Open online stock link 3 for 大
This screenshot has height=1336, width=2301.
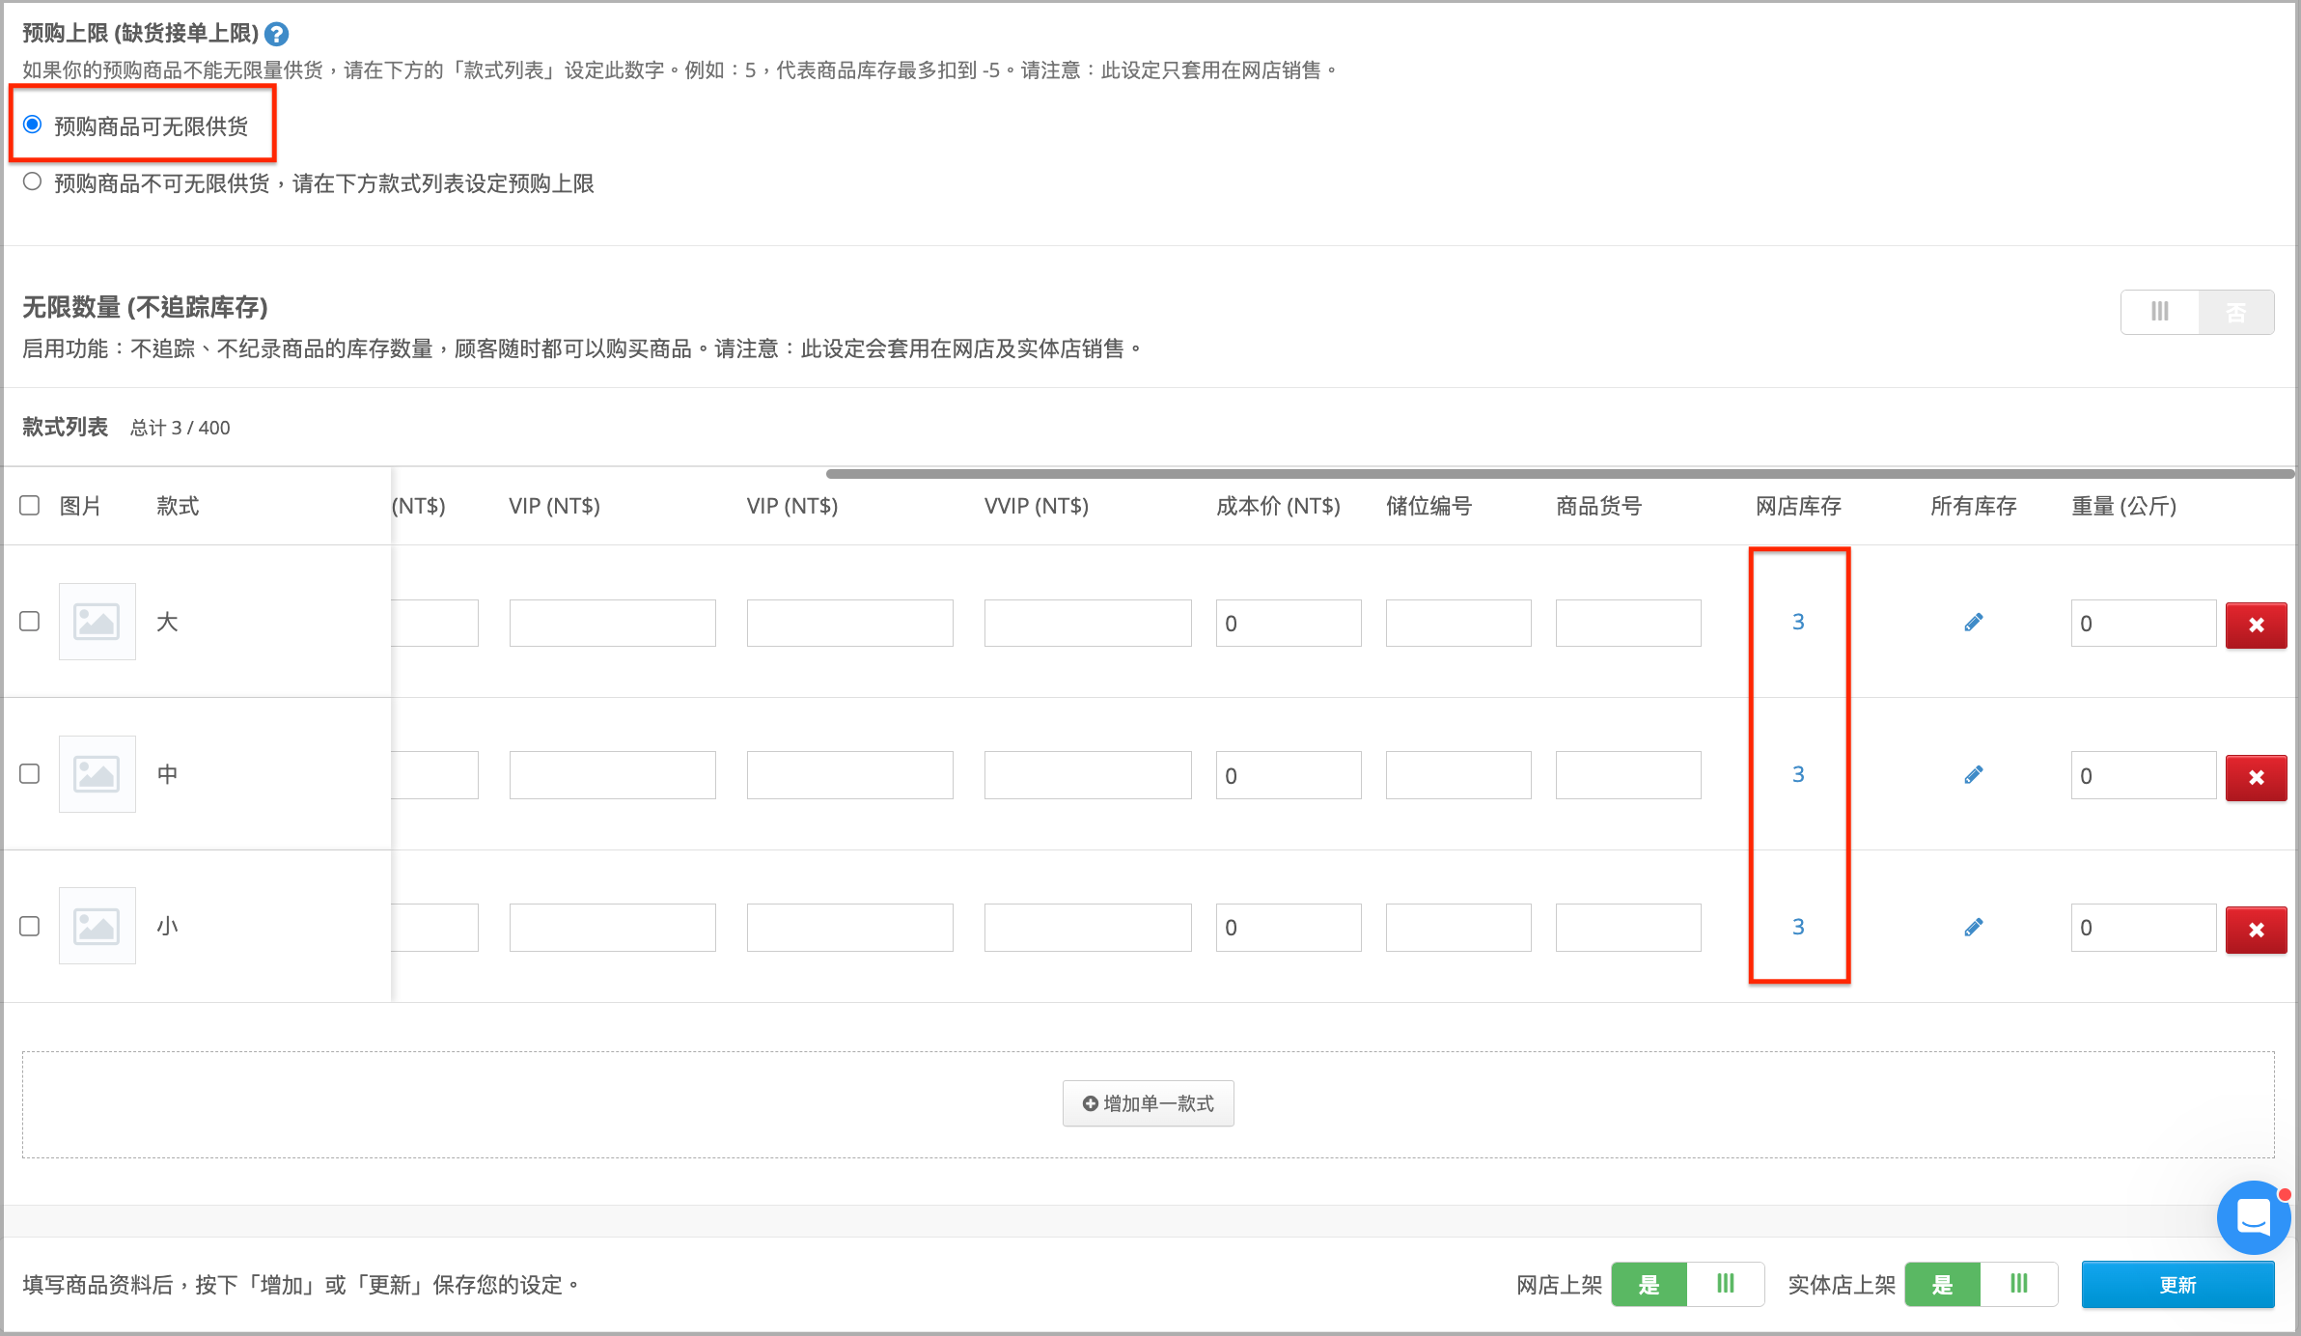1798,622
